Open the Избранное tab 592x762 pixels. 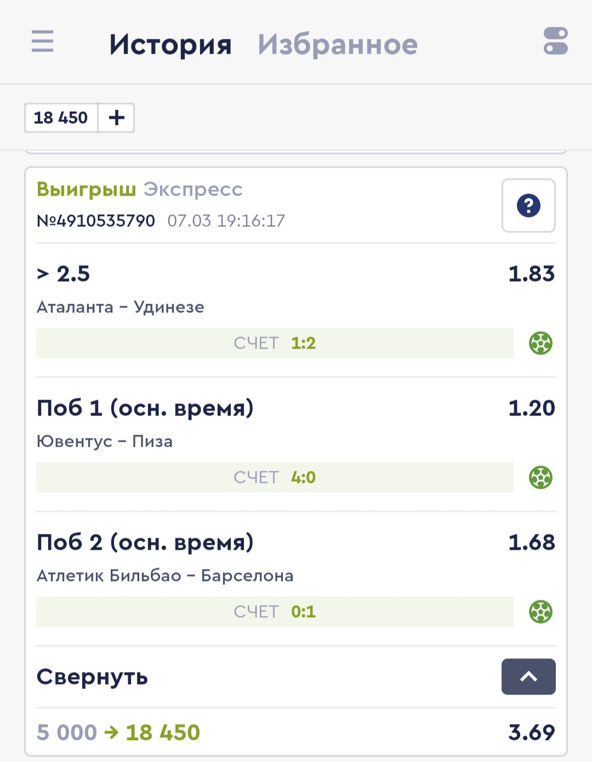click(x=338, y=44)
